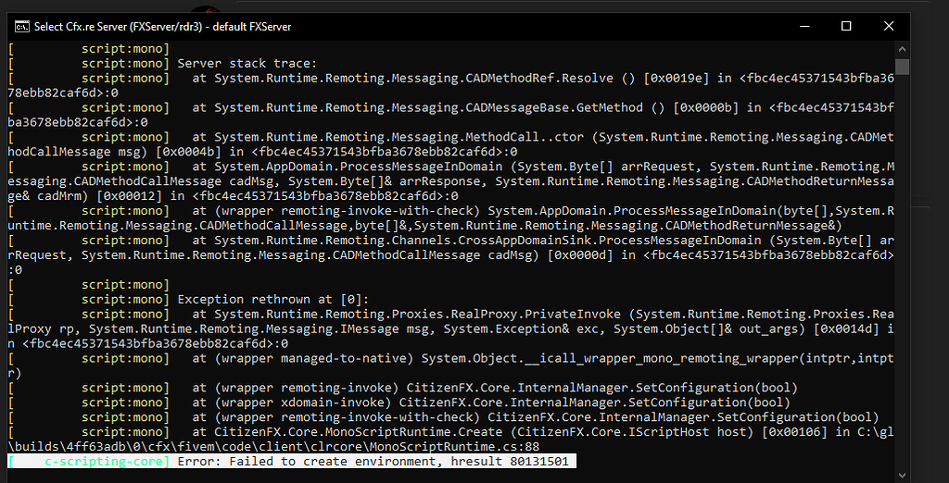949x483 pixels.
Task: Click the empty scrollbar track below the thumb
Action: (x=902, y=278)
